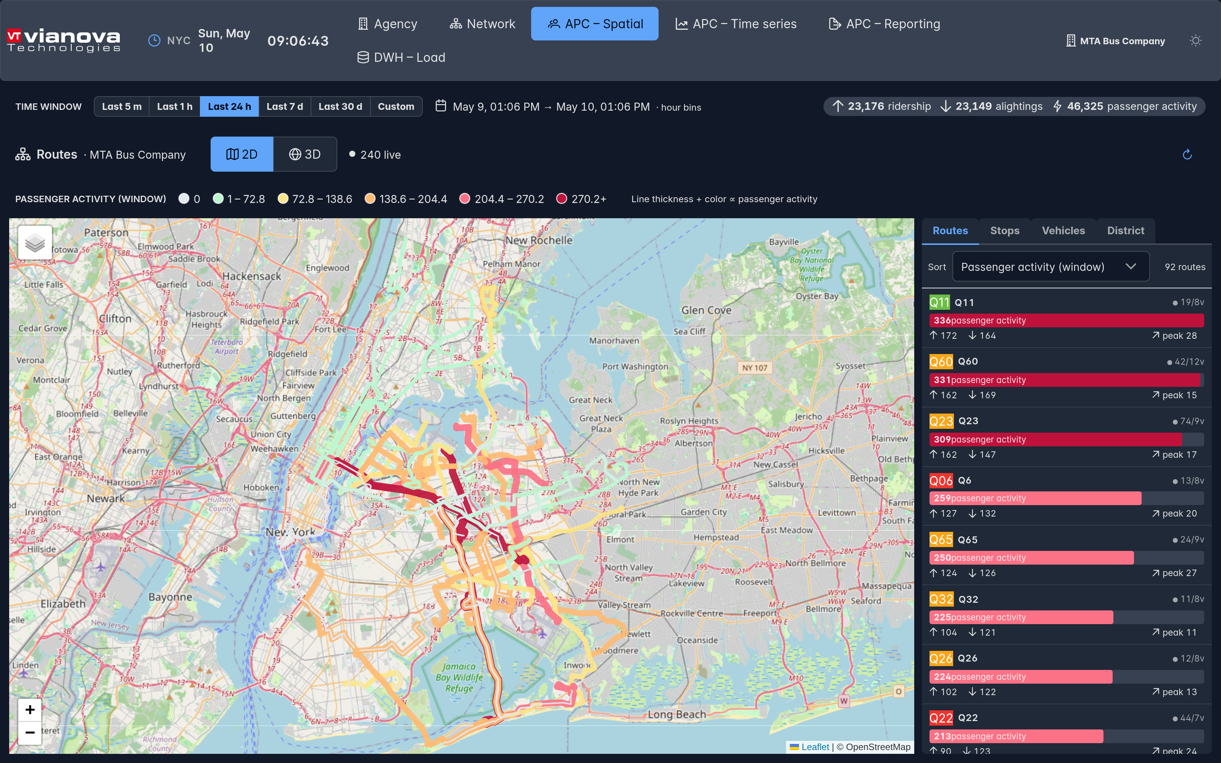
Task: Open the APC – Time series tab
Action: pos(736,24)
